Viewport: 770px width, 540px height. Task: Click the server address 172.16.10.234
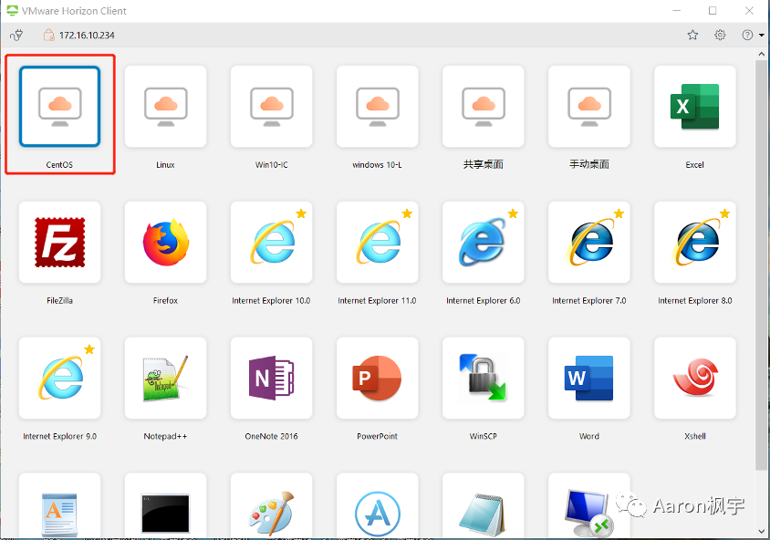(x=87, y=36)
